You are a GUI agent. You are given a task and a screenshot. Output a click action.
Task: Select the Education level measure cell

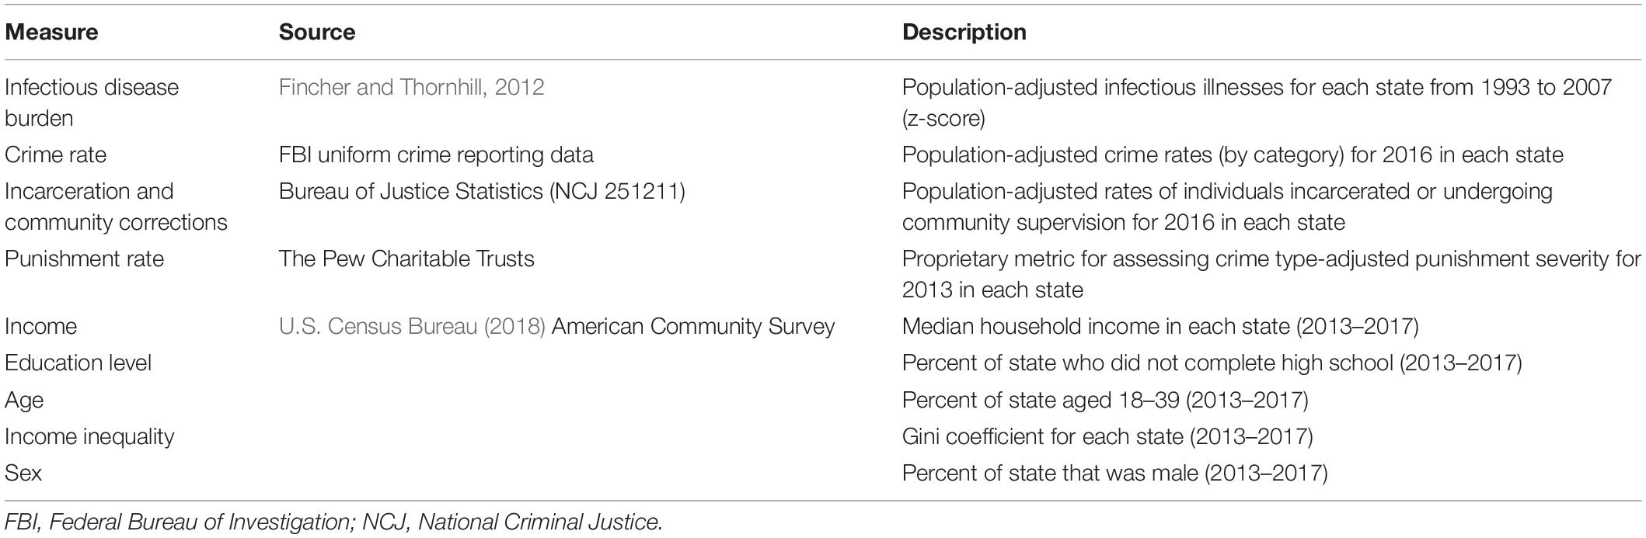(78, 363)
